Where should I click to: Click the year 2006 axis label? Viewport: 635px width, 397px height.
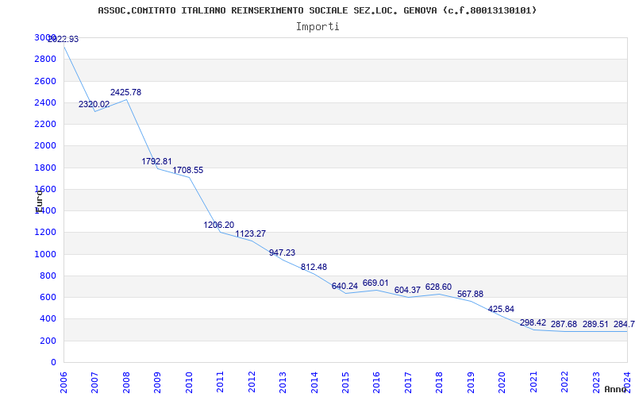[64, 383]
